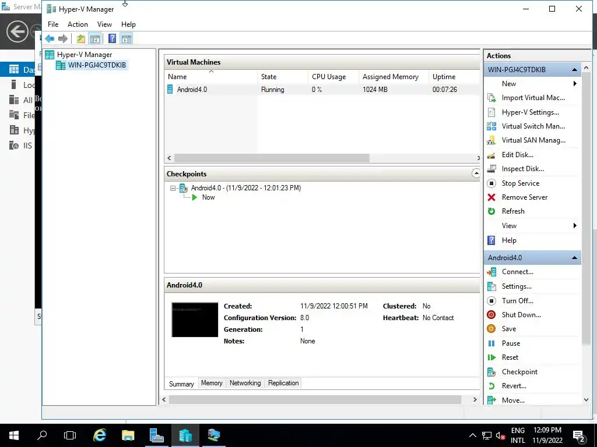Click Actions pane scroll down arrow
The image size is (597, 447).
586,400
